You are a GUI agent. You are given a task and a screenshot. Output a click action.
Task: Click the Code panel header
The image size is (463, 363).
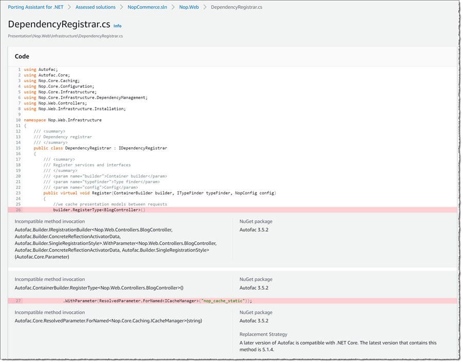point(22,56)
